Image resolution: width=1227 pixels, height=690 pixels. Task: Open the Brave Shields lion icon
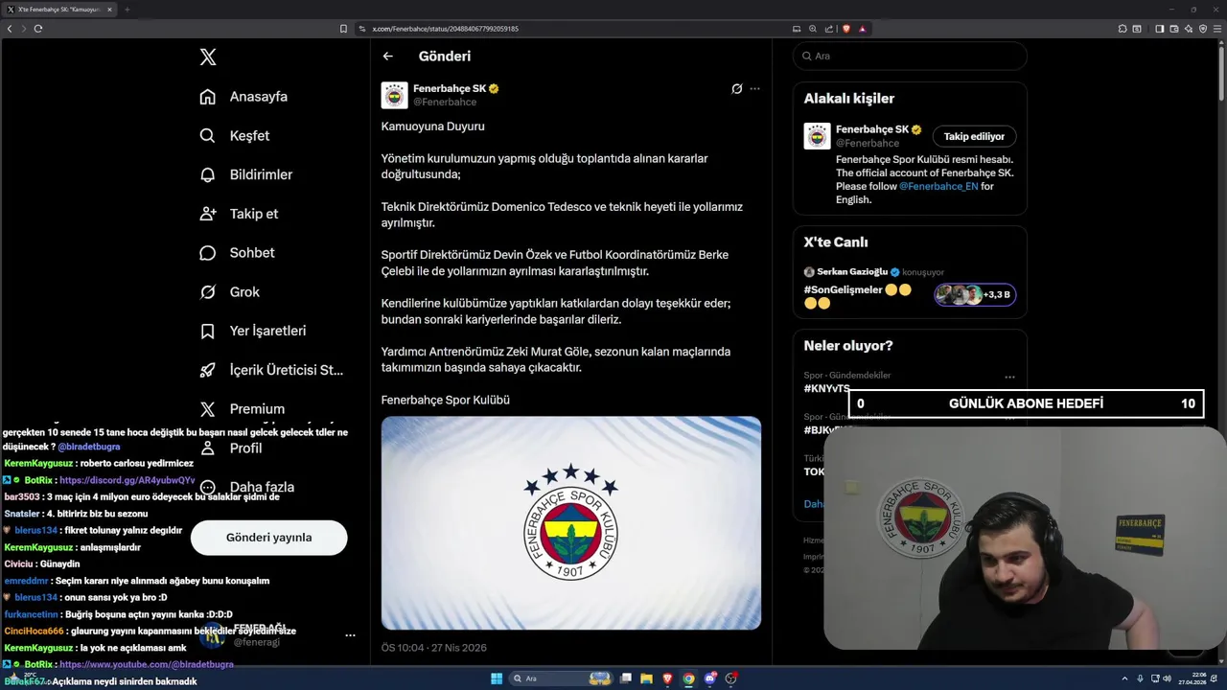point(846,29)
